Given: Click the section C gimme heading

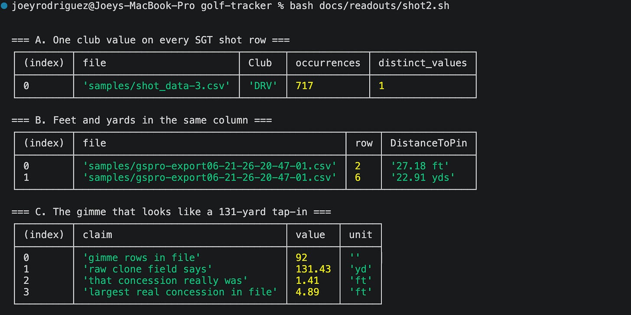Looking at the screenshot, I should coord(171,212).
